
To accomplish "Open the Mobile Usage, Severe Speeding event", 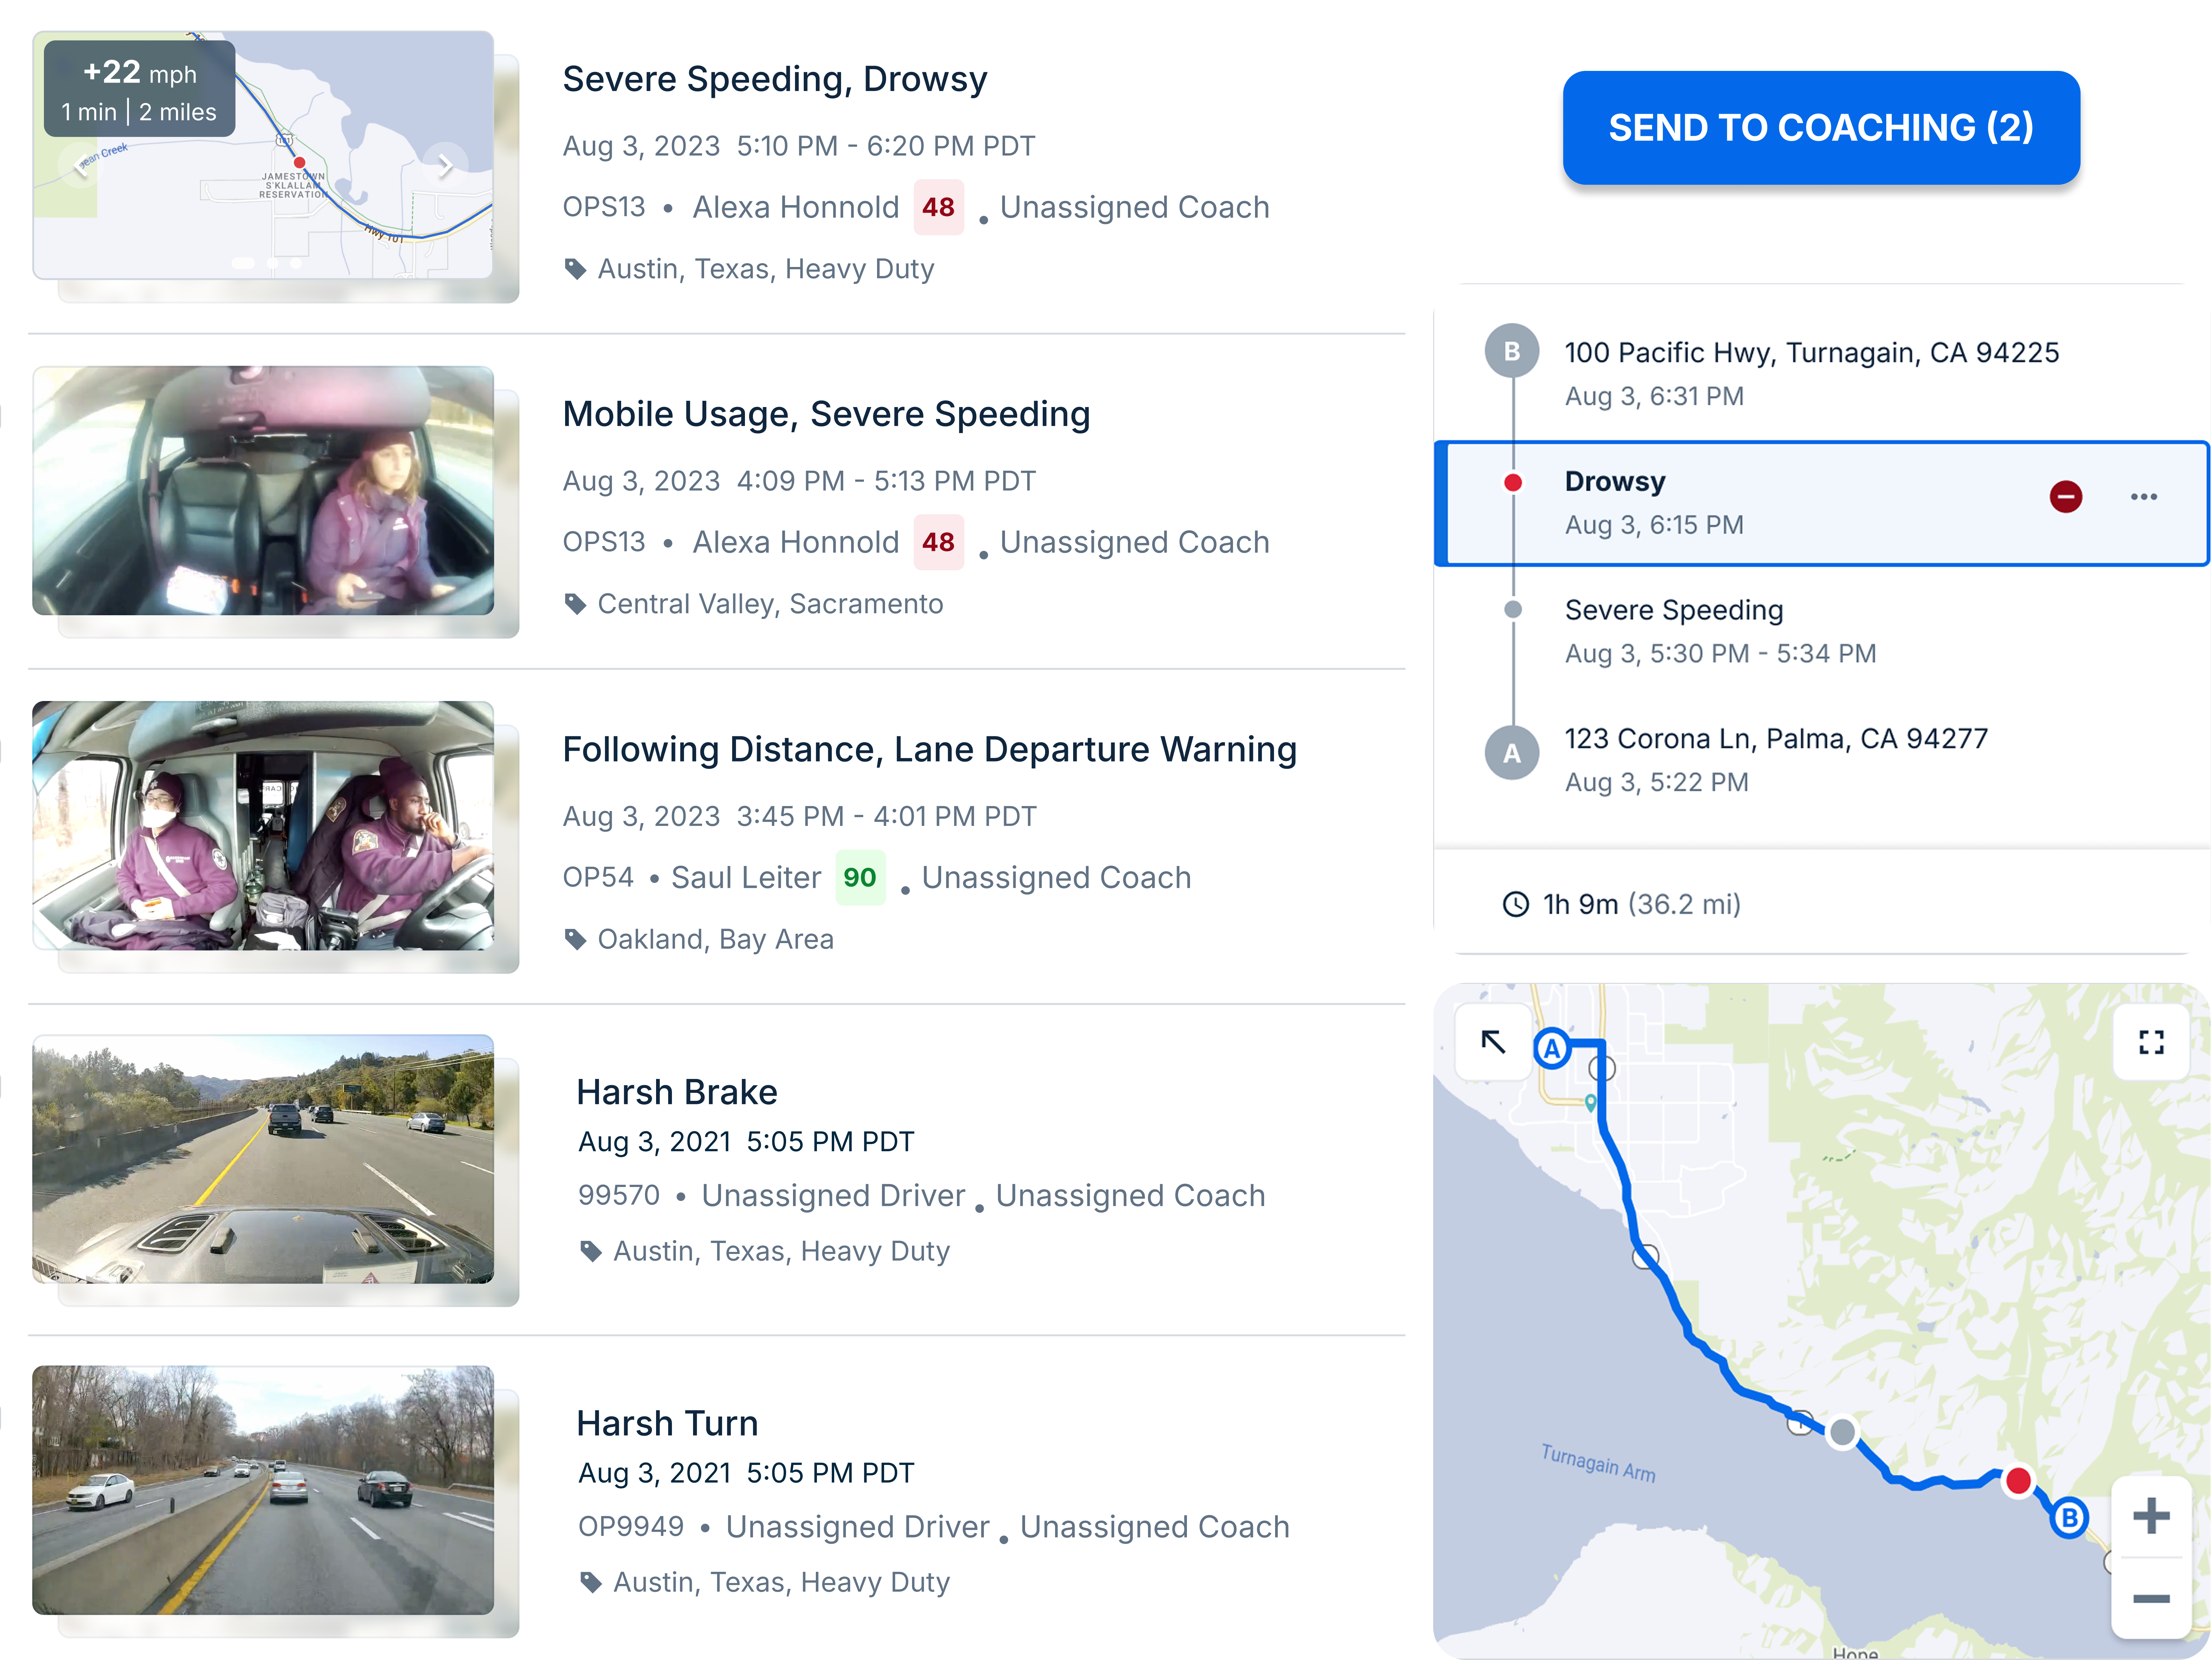I will coord(826,414).
